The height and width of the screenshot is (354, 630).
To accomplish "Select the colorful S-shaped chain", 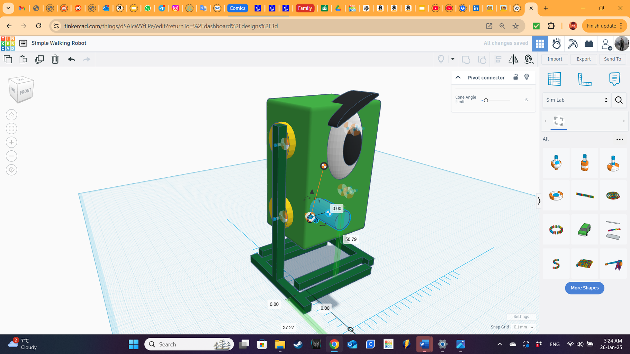I will click(x=556, y=264).
